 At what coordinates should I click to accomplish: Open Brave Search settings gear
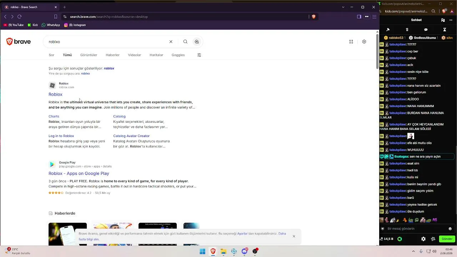(364, 42)
